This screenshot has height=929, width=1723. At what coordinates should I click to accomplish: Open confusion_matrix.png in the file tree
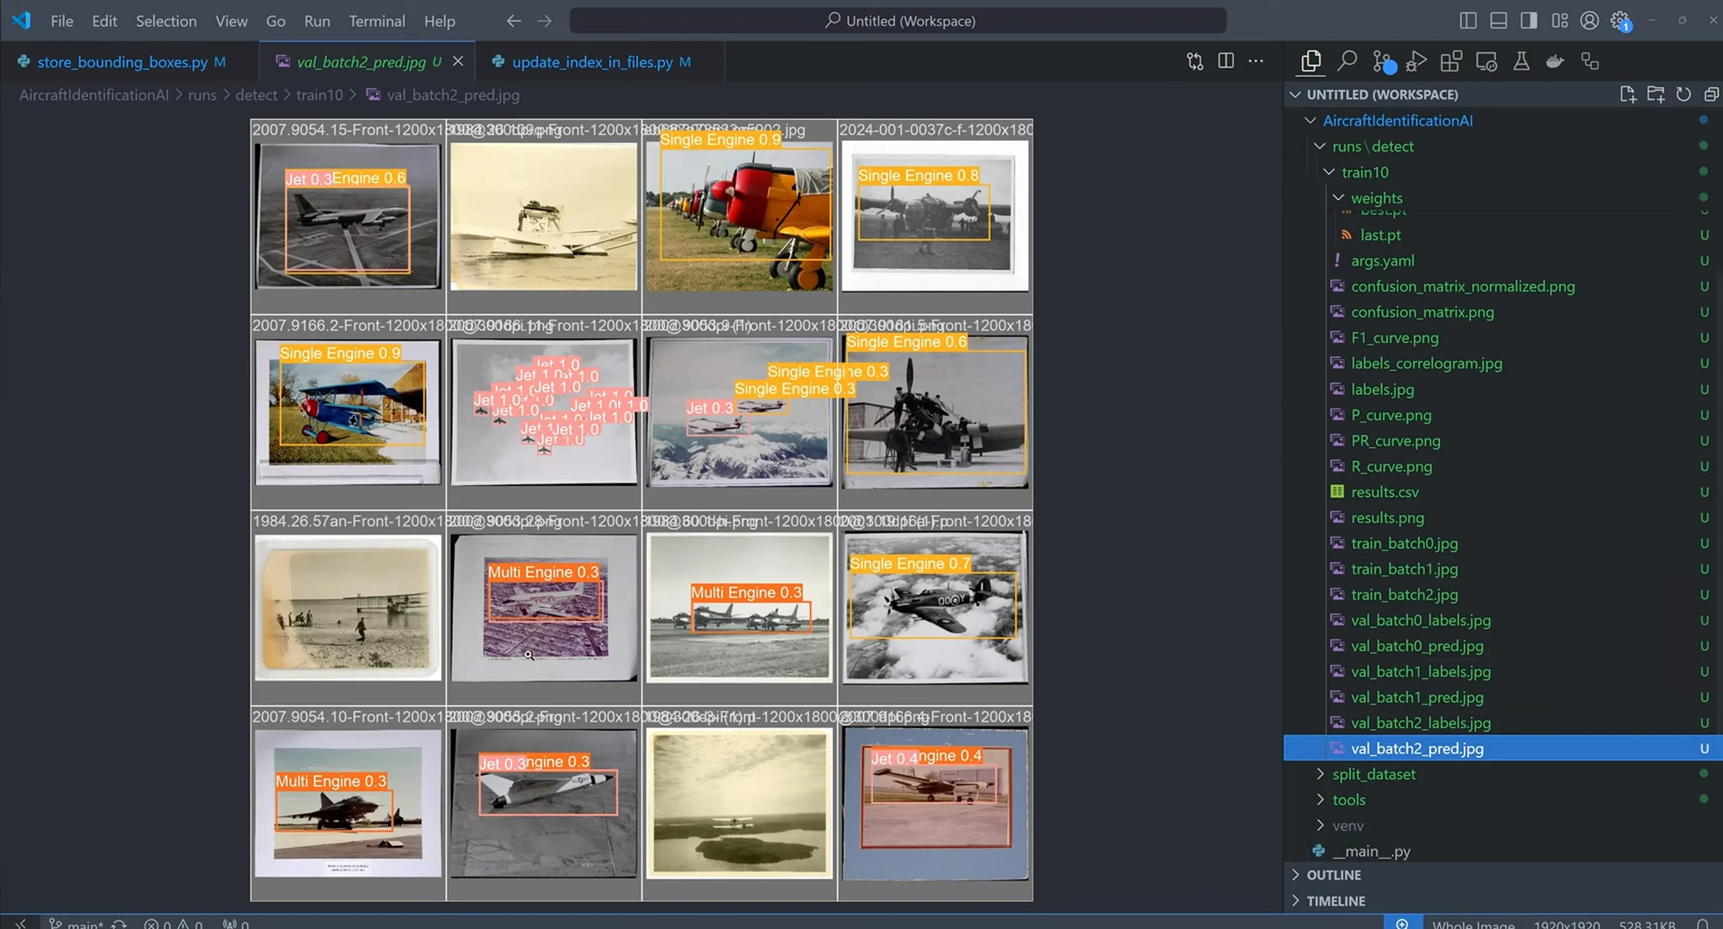coord(1422,312)
